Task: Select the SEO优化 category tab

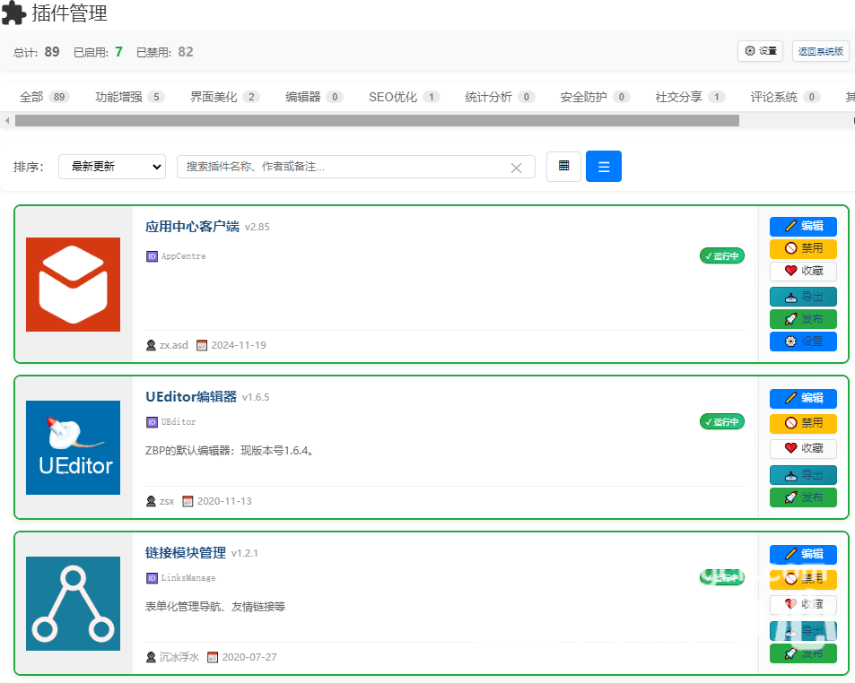Action: click(x=404, y=97)
